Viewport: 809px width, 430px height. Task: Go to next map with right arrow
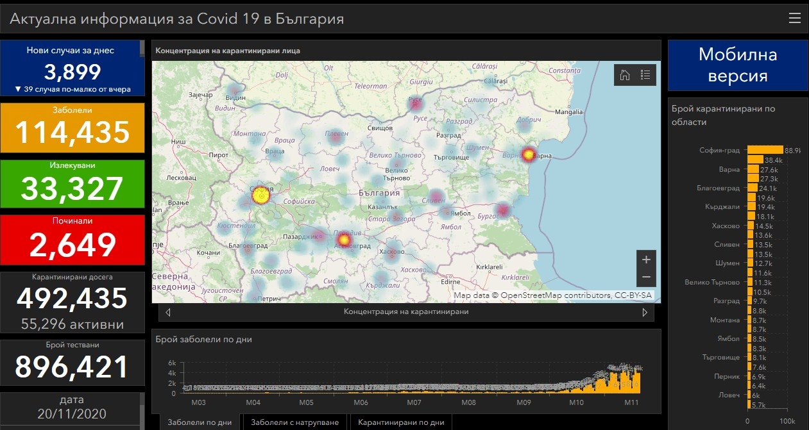645,312
